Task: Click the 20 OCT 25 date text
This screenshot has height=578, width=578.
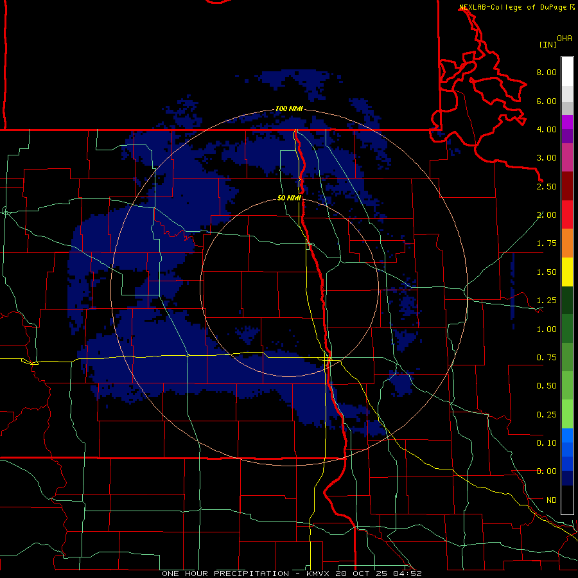Action: click(362, 574)
